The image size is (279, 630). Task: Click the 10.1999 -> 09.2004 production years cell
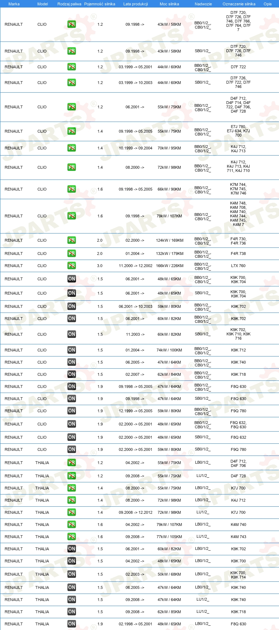coord(136,148)
